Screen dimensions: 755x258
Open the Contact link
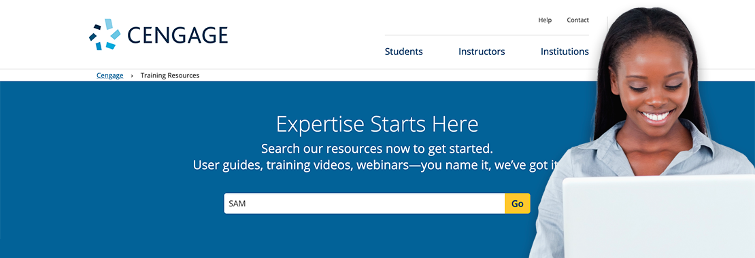[577, 20]
